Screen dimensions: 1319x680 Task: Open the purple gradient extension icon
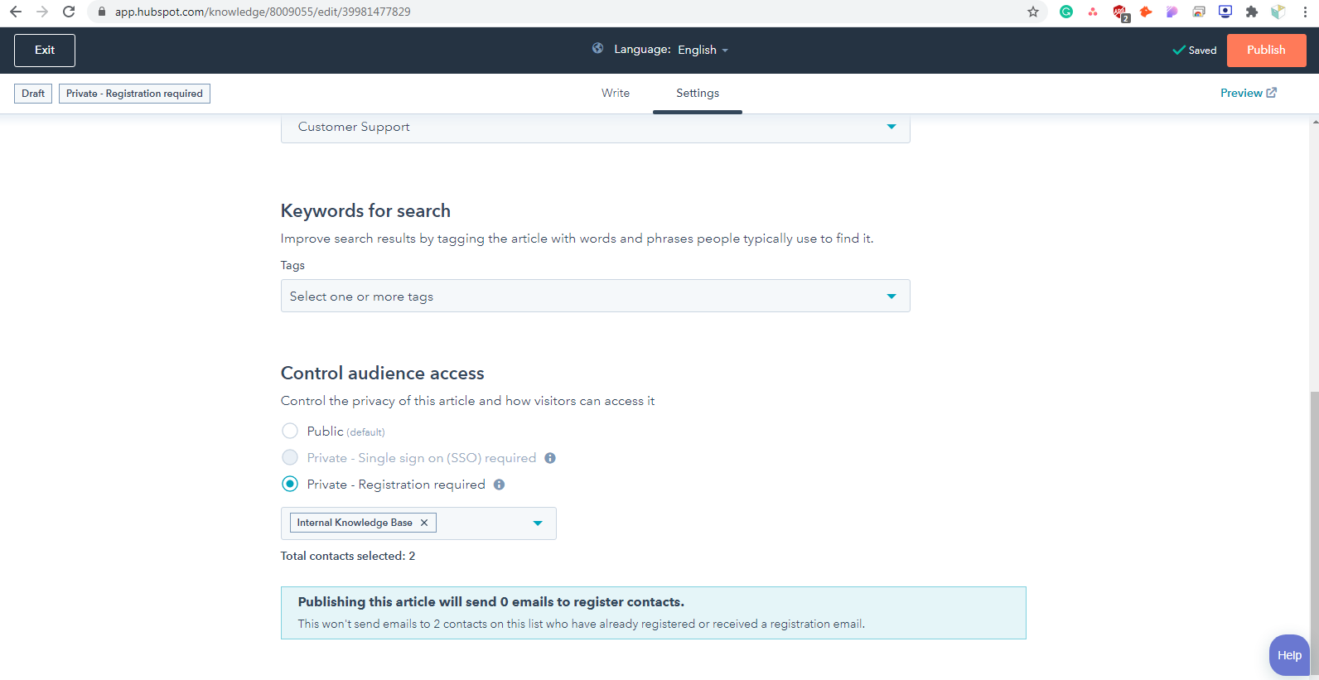(1172, 12)
